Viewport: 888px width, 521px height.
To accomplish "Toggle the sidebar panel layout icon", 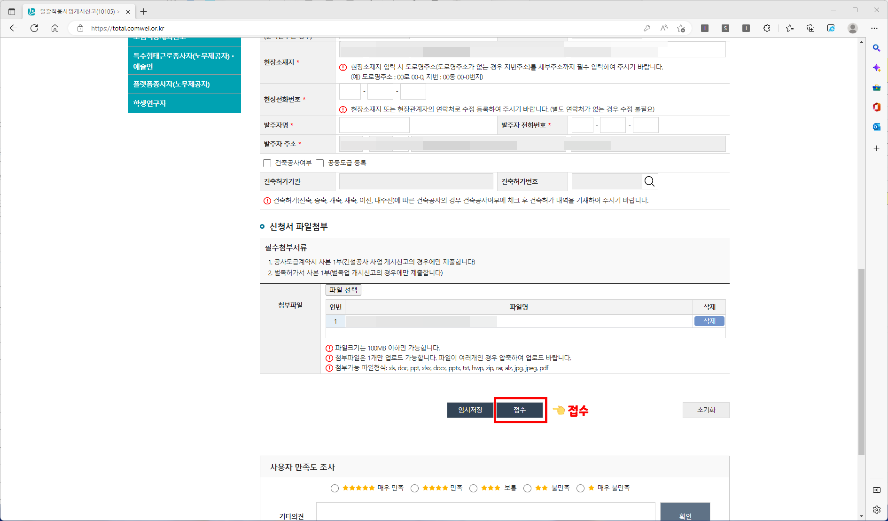I will pos(877,490).
